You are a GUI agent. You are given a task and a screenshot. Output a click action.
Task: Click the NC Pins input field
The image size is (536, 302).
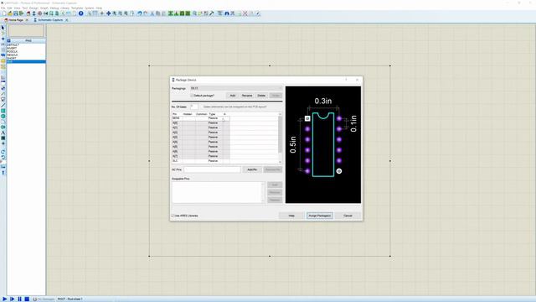tap(212, 169)
